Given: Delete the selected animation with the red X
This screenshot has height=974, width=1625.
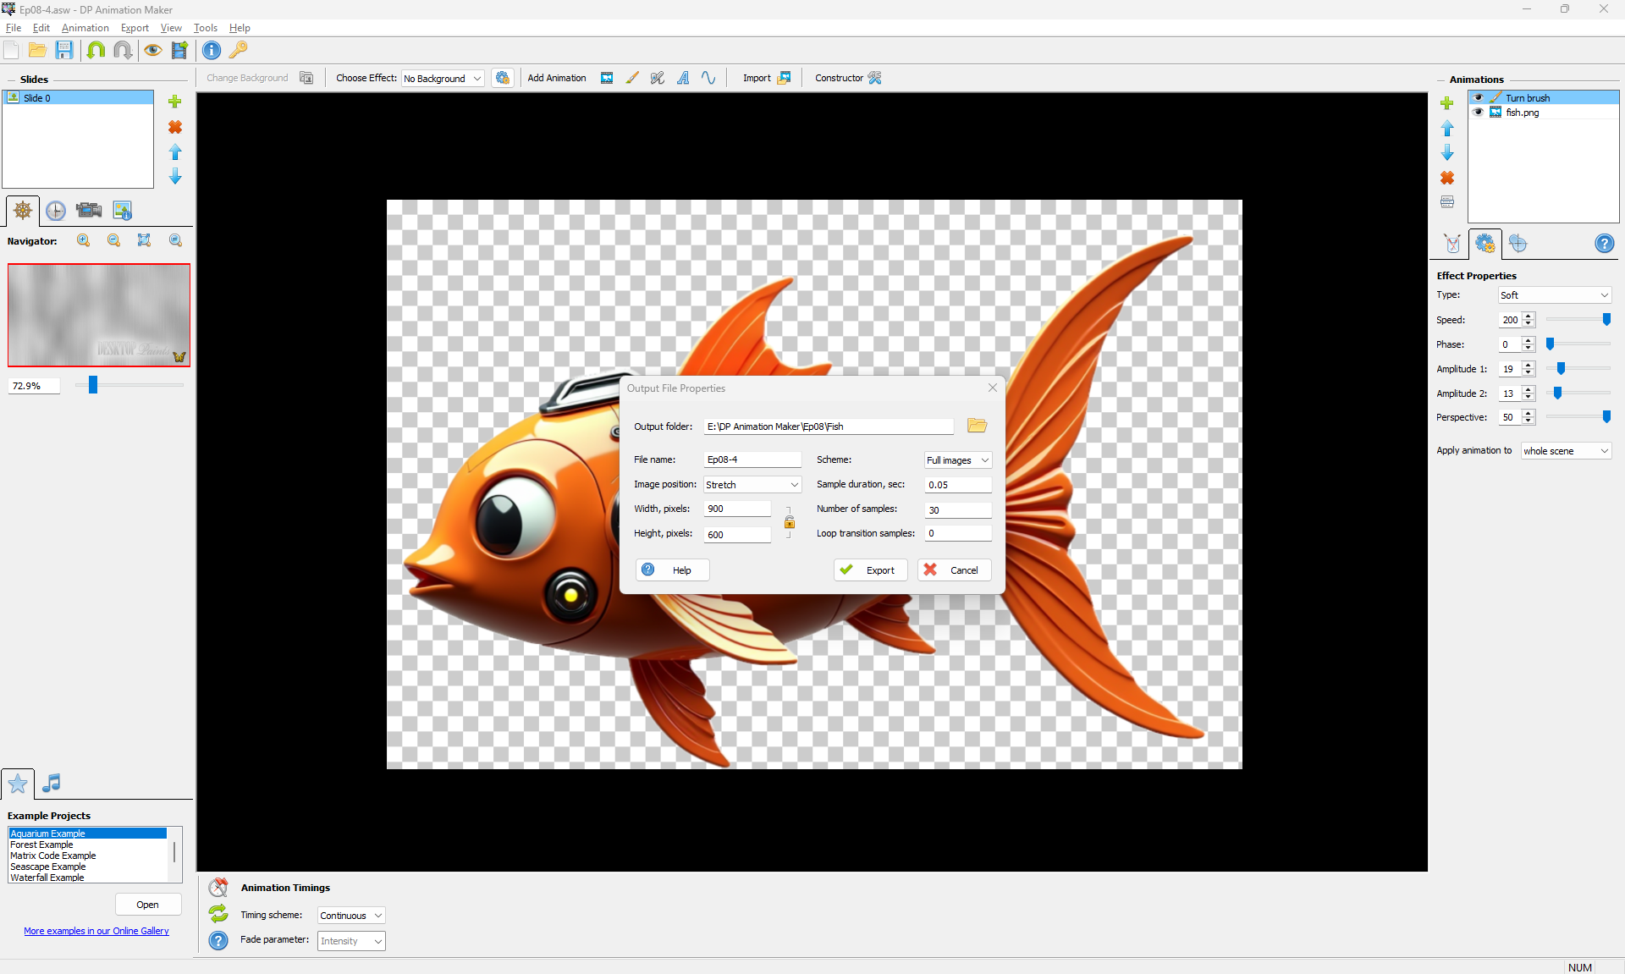Looking at the screenshot, I should click(x=1447, y=178).
